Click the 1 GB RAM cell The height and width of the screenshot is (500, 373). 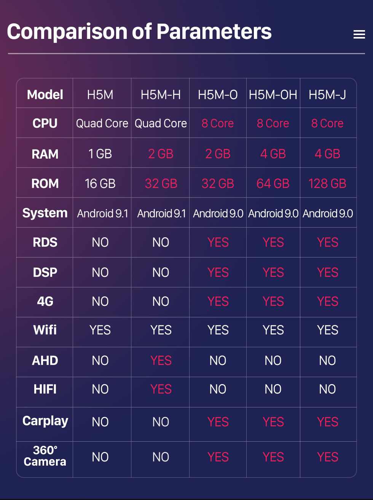(100, 154)
